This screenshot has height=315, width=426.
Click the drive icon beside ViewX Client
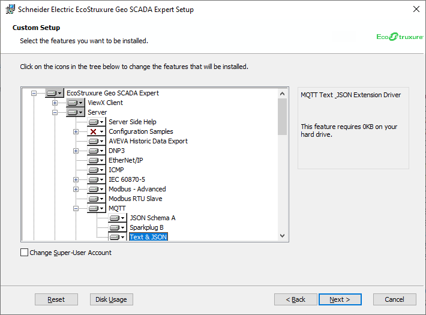click(75, 103)
